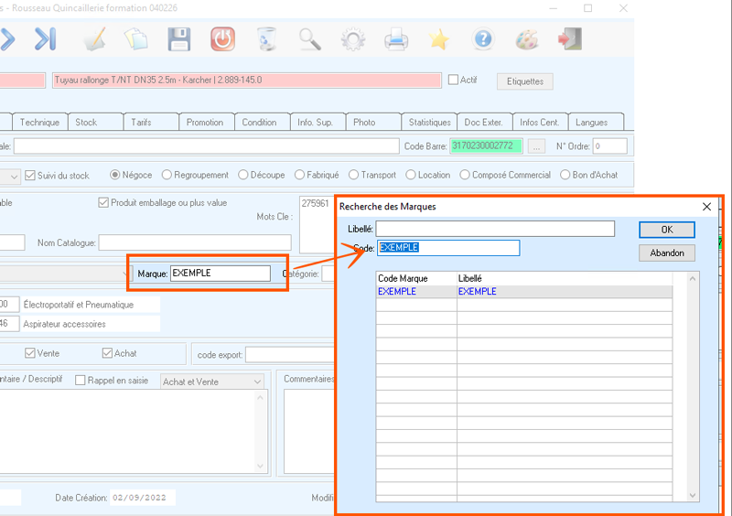Select the Location radio button
The width and height of the screenshot is (732, 516).
point(410,175)
